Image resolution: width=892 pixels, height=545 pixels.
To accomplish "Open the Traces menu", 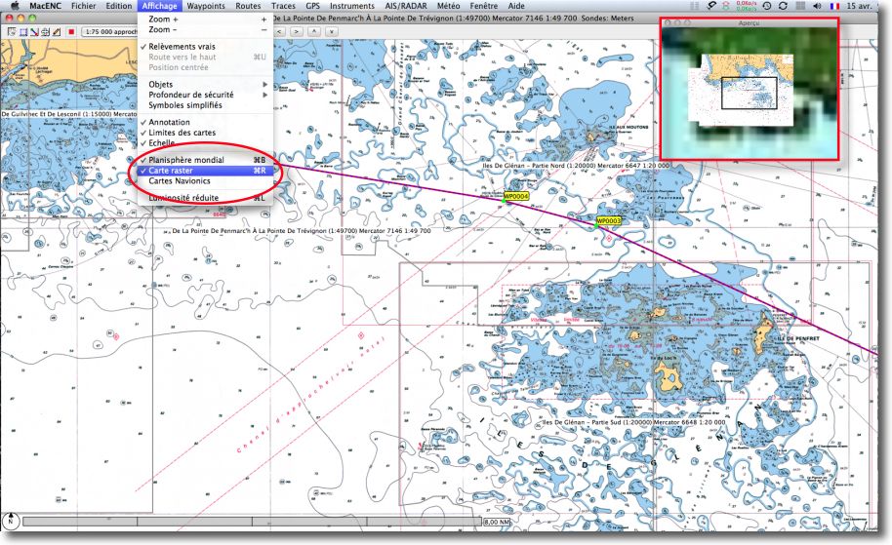I will point(283,6).
